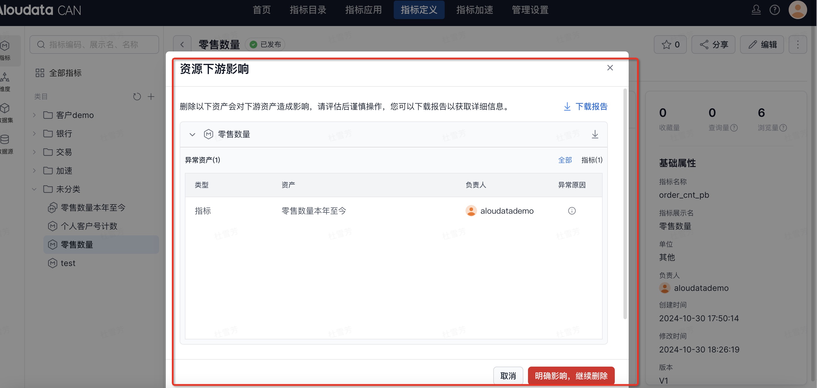The height and width of the screenshot is (388, 817).
Task: Click the notification user icon in header
Action: [x=756, y=10]
